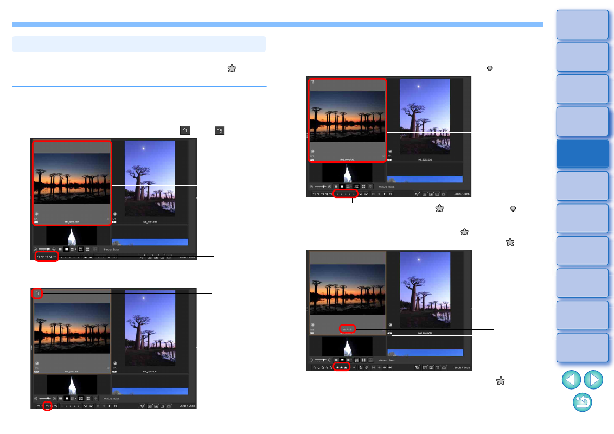This screenshot has height=434, width=614.
Task: Click rotate left icon in lower-left screenshot
Action: coord(85,406)
